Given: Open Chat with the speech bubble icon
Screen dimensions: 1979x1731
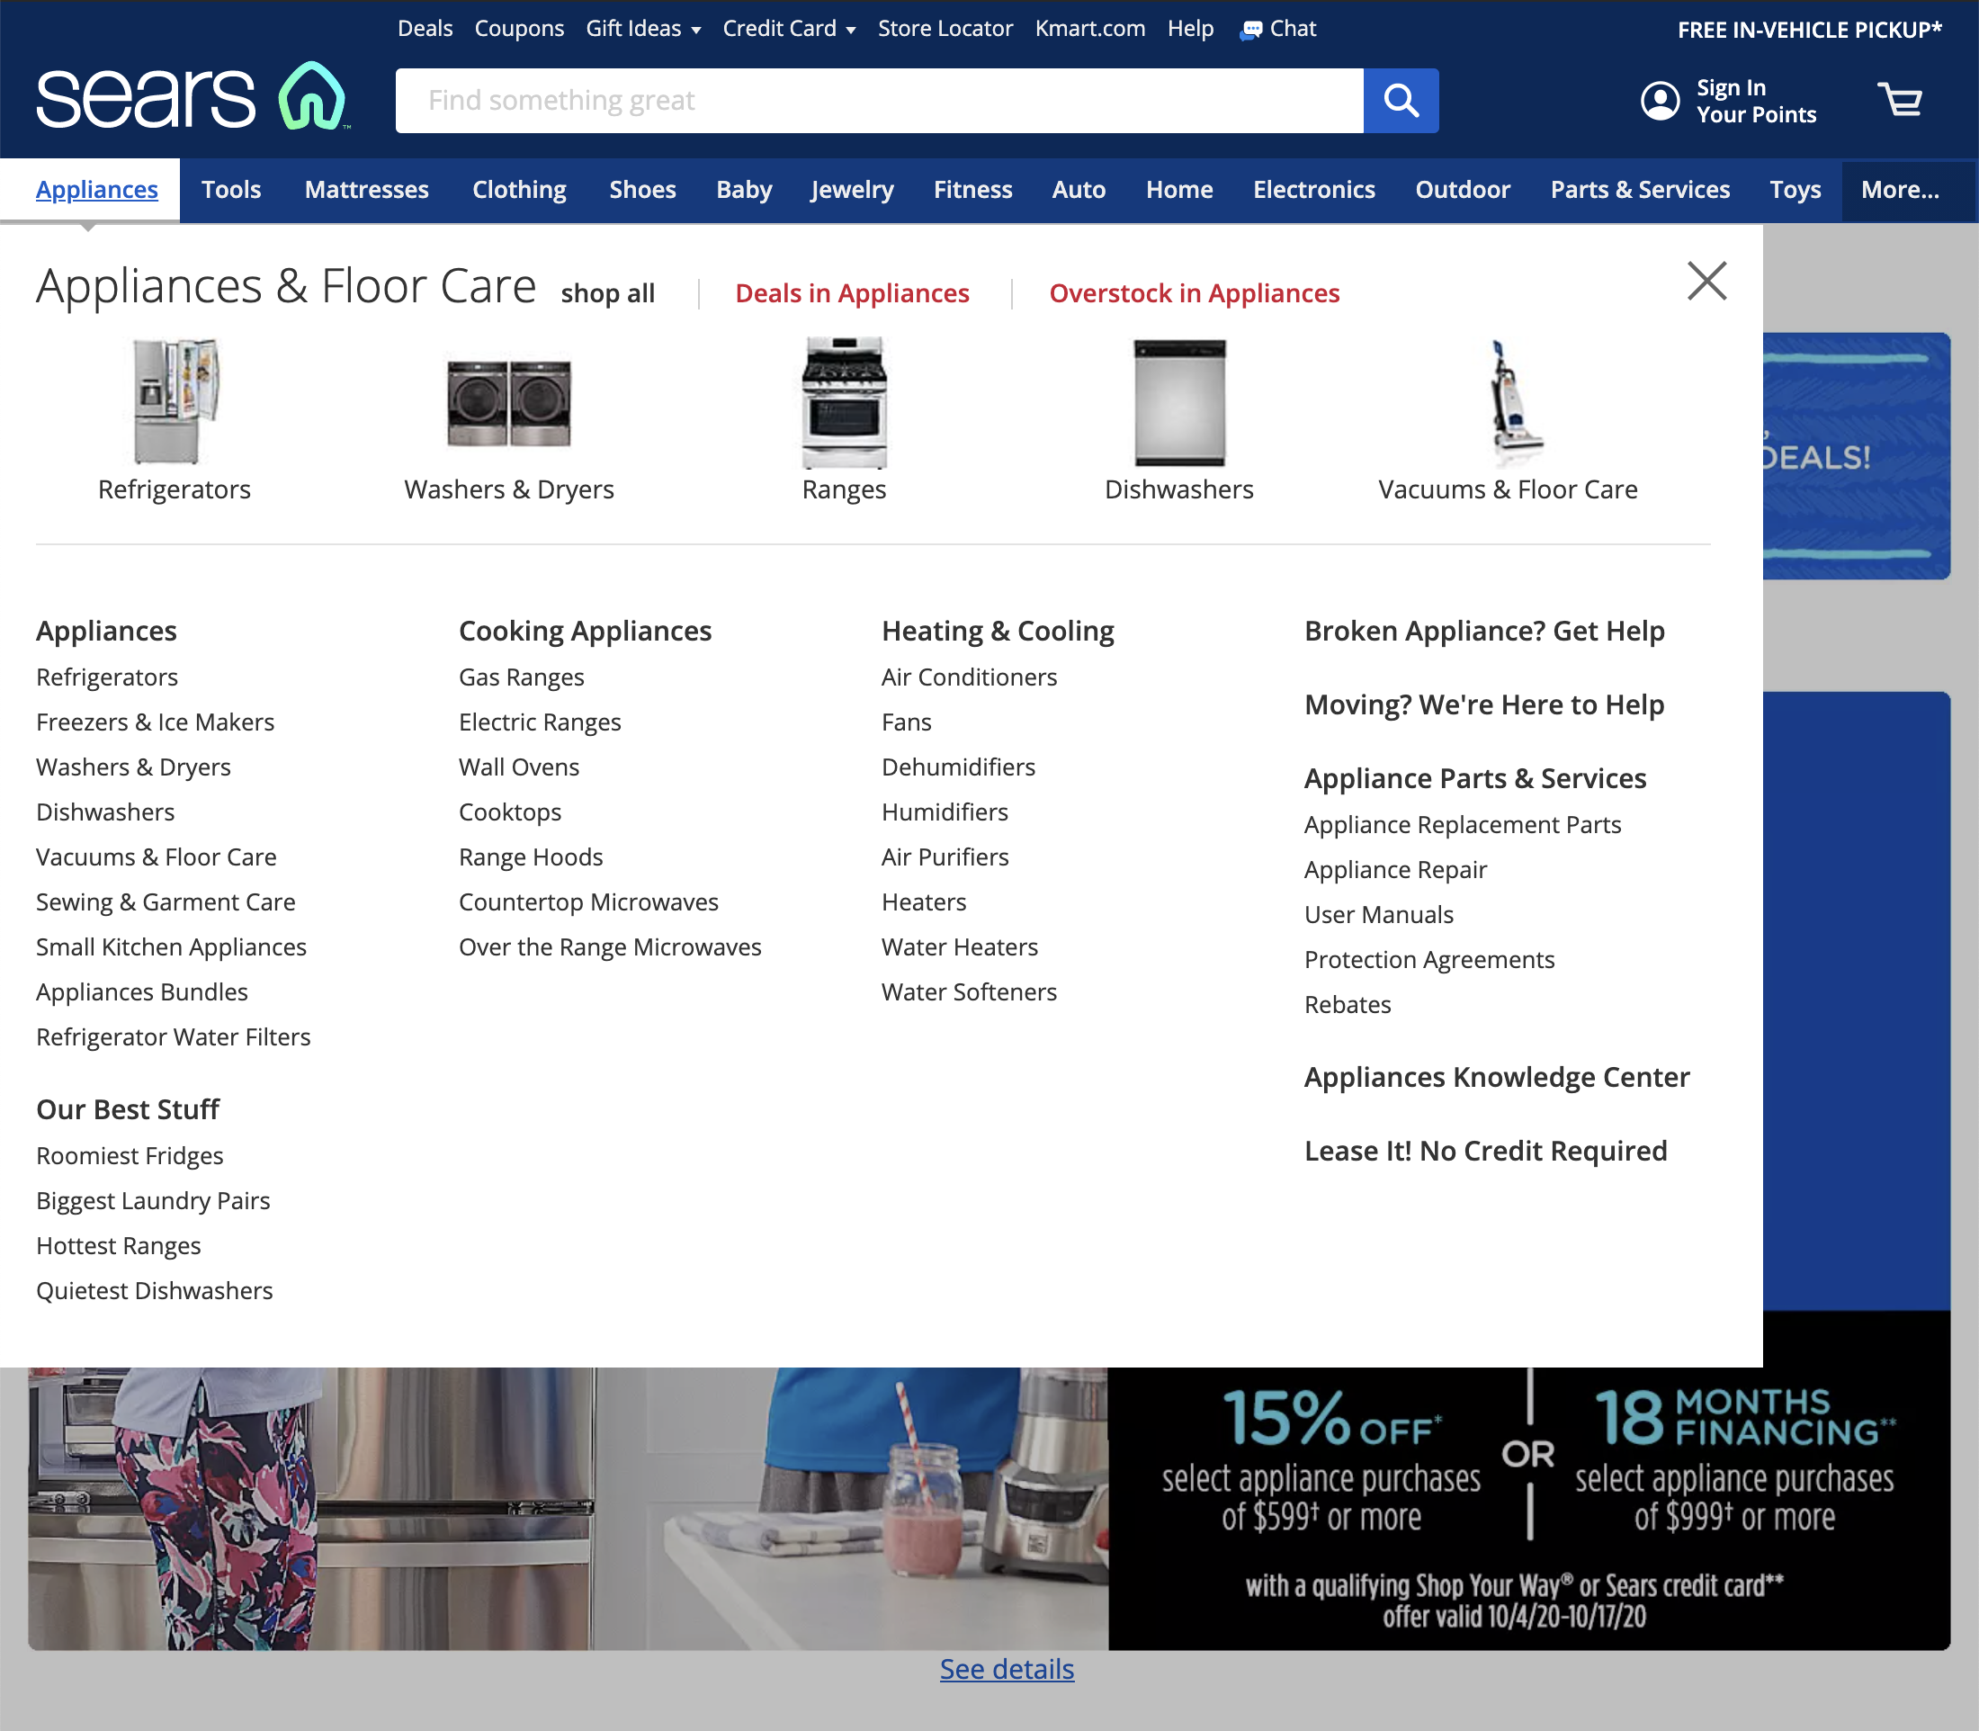Looking at the screenshot, I should click(1250, 30).
